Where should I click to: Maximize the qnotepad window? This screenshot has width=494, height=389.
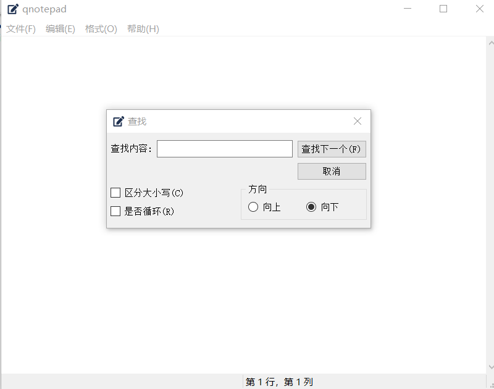(x=443, y=9)
